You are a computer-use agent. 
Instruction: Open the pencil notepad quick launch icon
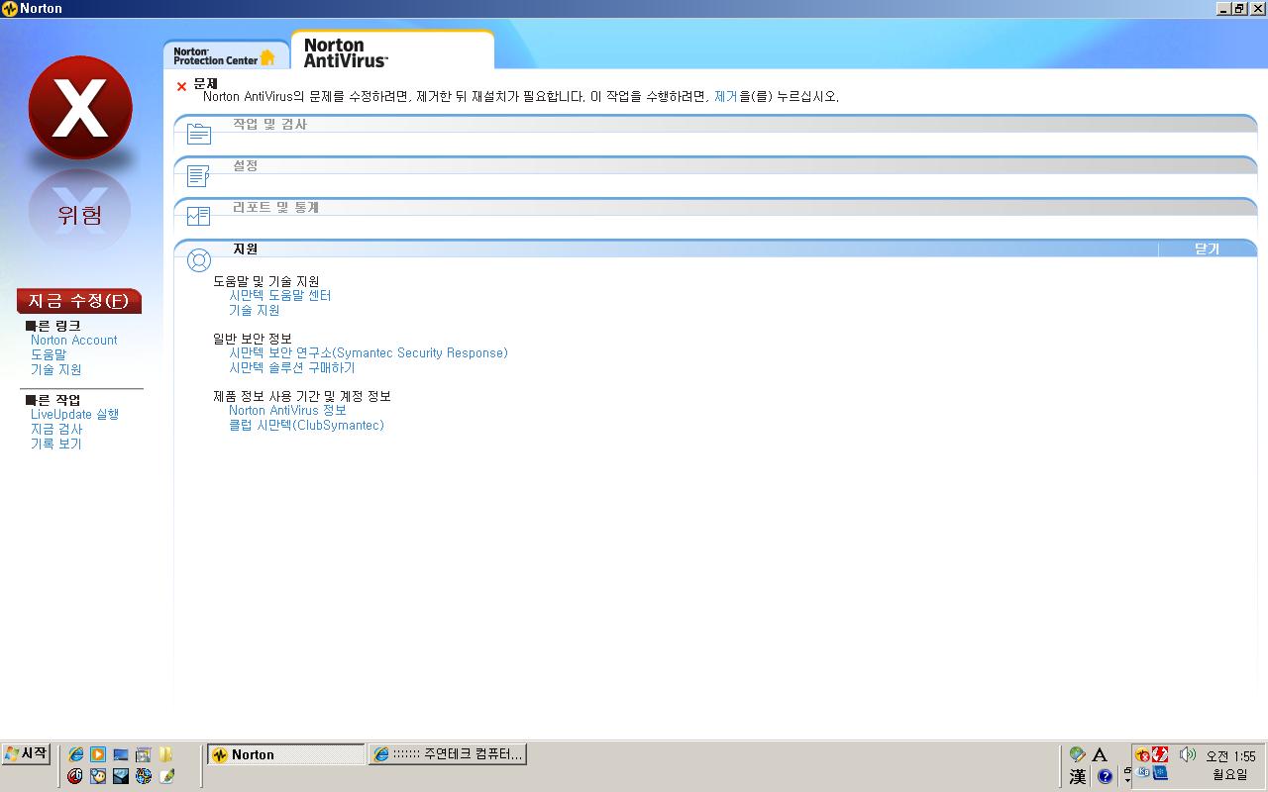[165, 776]
